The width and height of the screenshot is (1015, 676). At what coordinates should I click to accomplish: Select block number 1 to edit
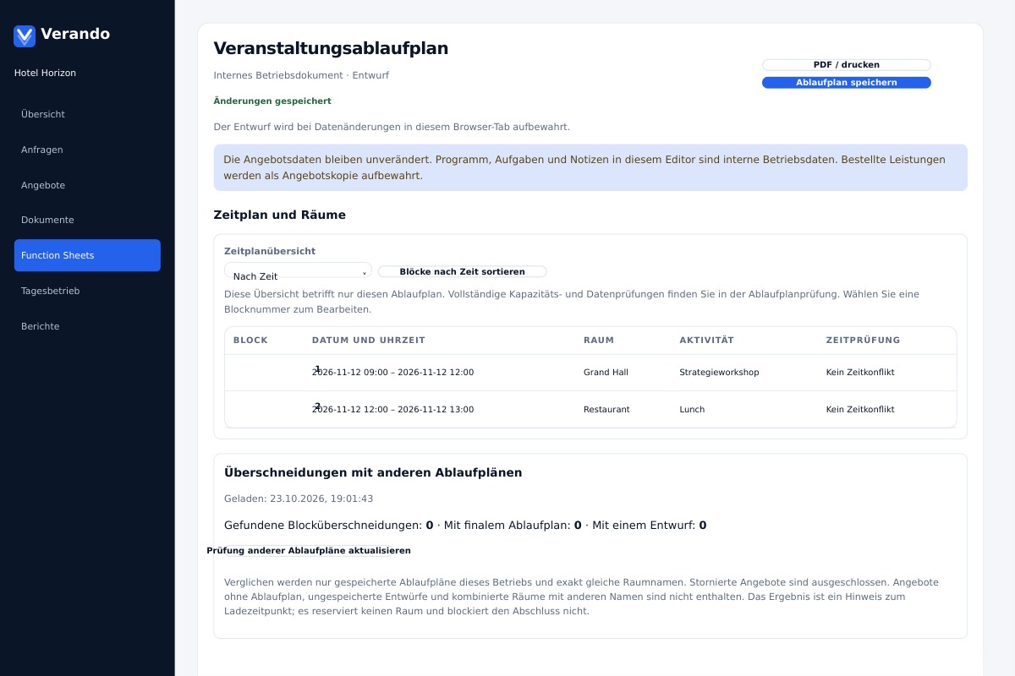click(x=317, y=368)
